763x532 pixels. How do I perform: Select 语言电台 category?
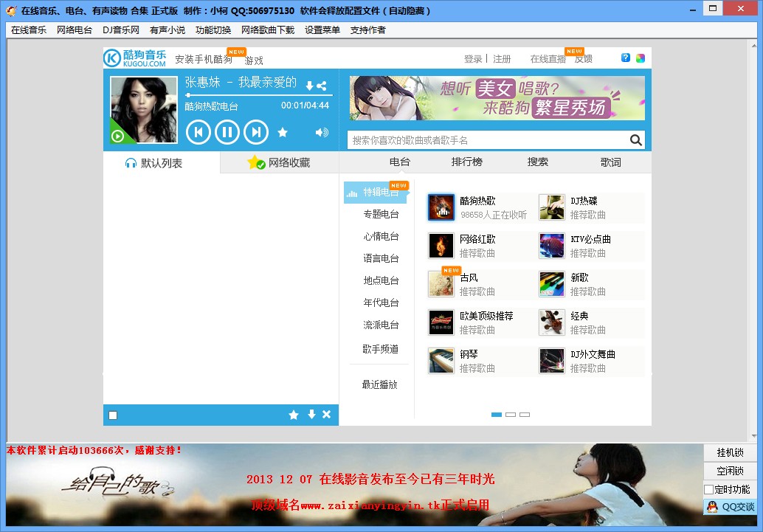click(x=381, y=258)
